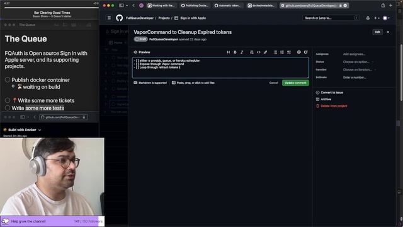Click the Markdown is supported icon link
The width and height of the screenshot is (403, 227).
(x=150, y=83)
